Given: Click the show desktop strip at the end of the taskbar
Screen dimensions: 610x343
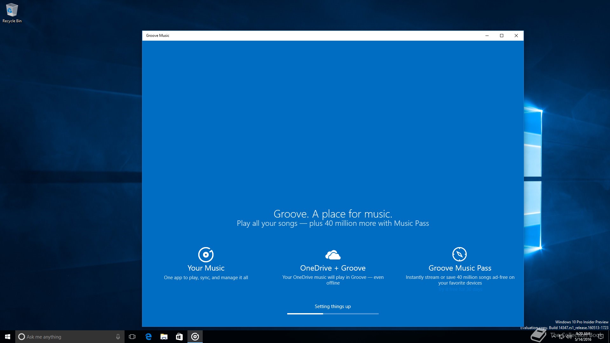Looking at the screenshot, I should pos(609,337).
